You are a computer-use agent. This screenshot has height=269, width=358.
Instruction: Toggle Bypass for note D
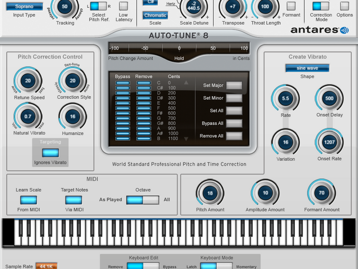(122, 93)
